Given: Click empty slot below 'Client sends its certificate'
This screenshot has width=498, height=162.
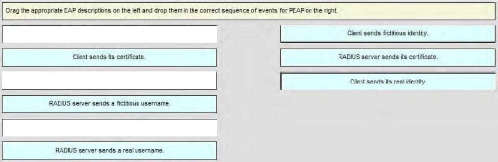Looking at the screenshot, I should coord(109,81).
